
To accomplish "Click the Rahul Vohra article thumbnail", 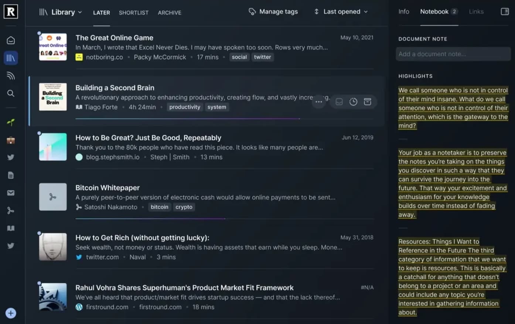I will [53, 297].
